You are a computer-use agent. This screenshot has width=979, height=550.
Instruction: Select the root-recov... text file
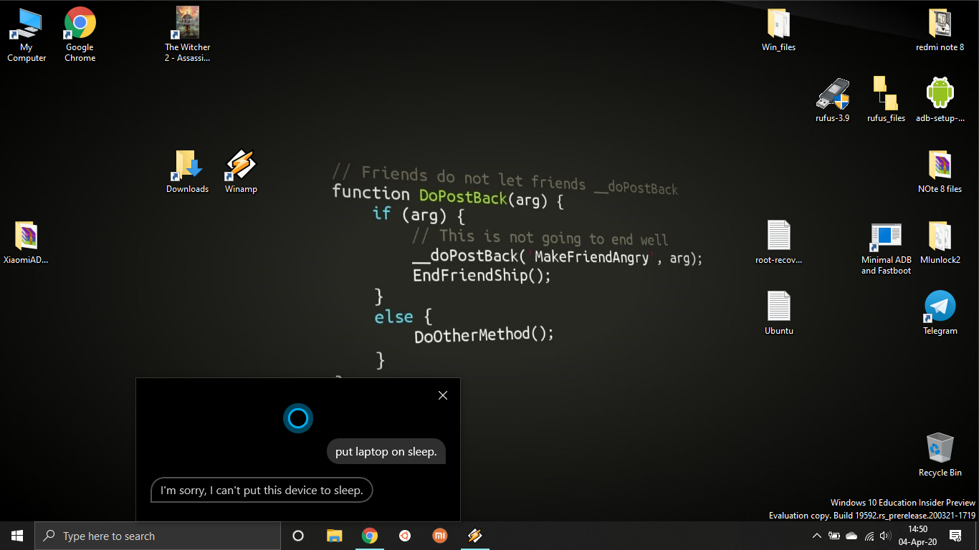pyautogui.click(x=779, y=243)
